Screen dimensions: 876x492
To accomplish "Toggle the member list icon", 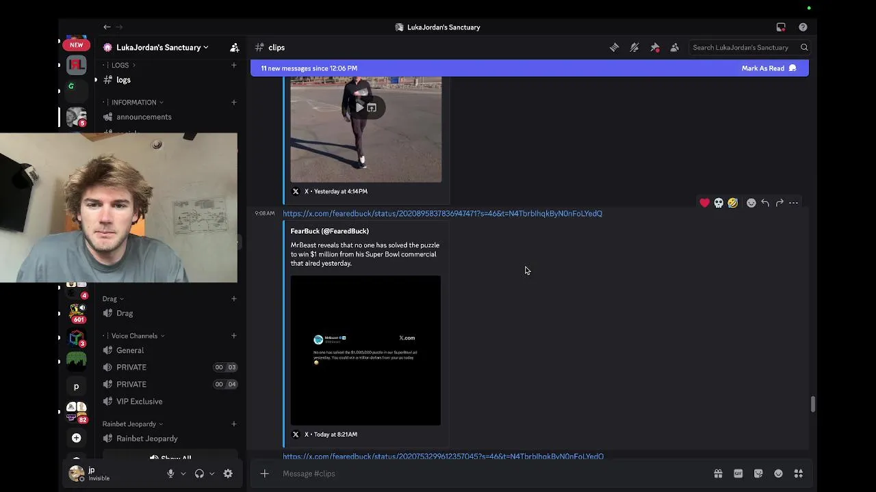I will click(x=675, y=47).
